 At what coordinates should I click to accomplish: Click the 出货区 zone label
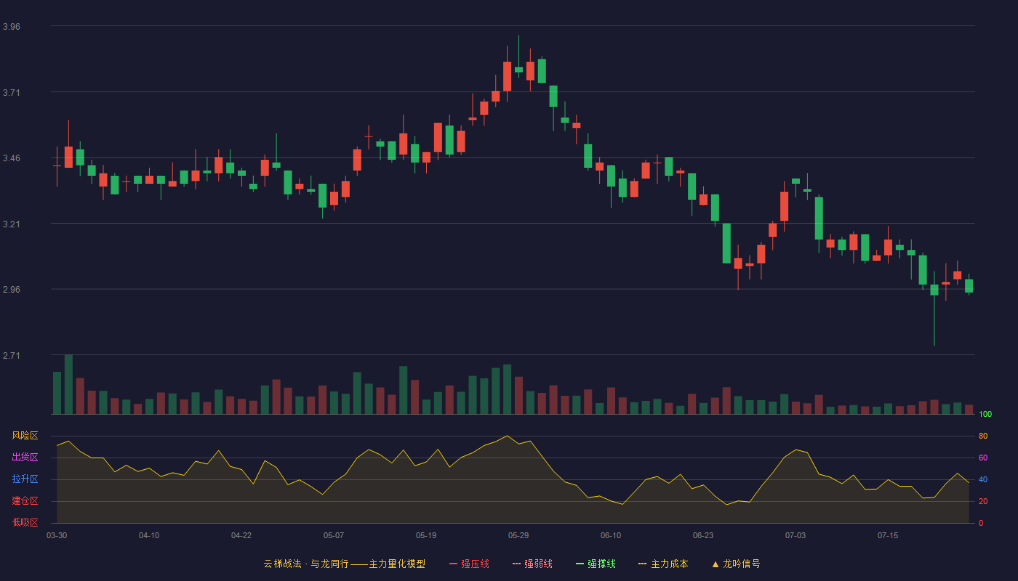pos(25,458)
